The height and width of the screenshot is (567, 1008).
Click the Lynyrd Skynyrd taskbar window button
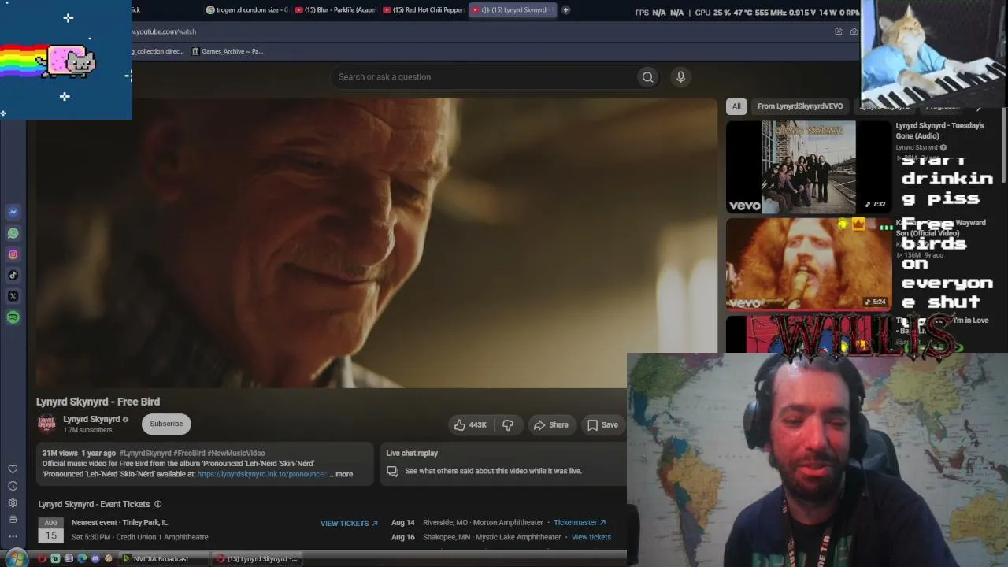[x=258, y=559]
